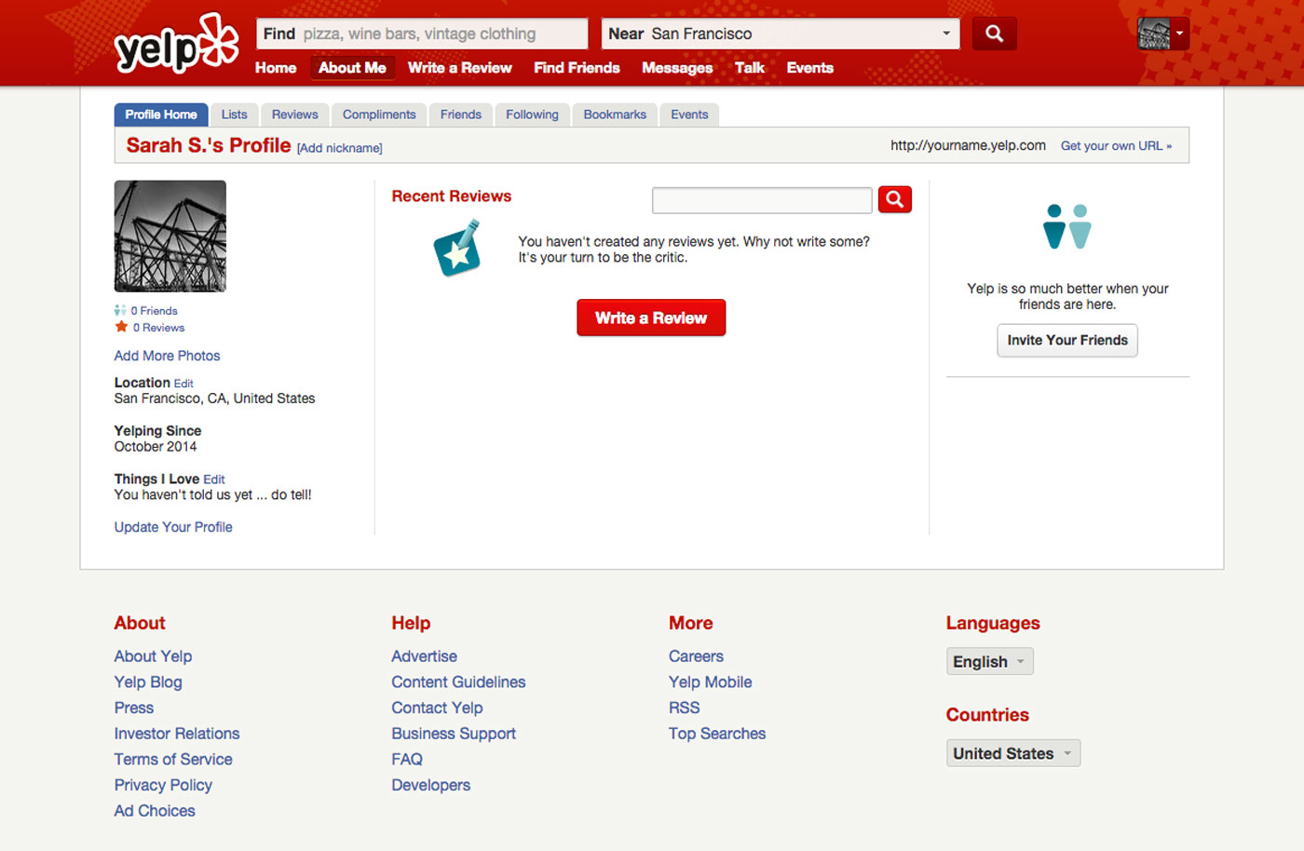The height and width of the screenshot is (851, 1304).
Task: Click the Near San Francisco field
Action: pyautogui.click(x=781, y=34)
